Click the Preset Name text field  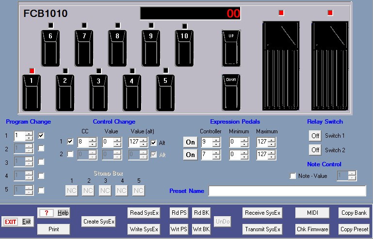coord(287,191)
